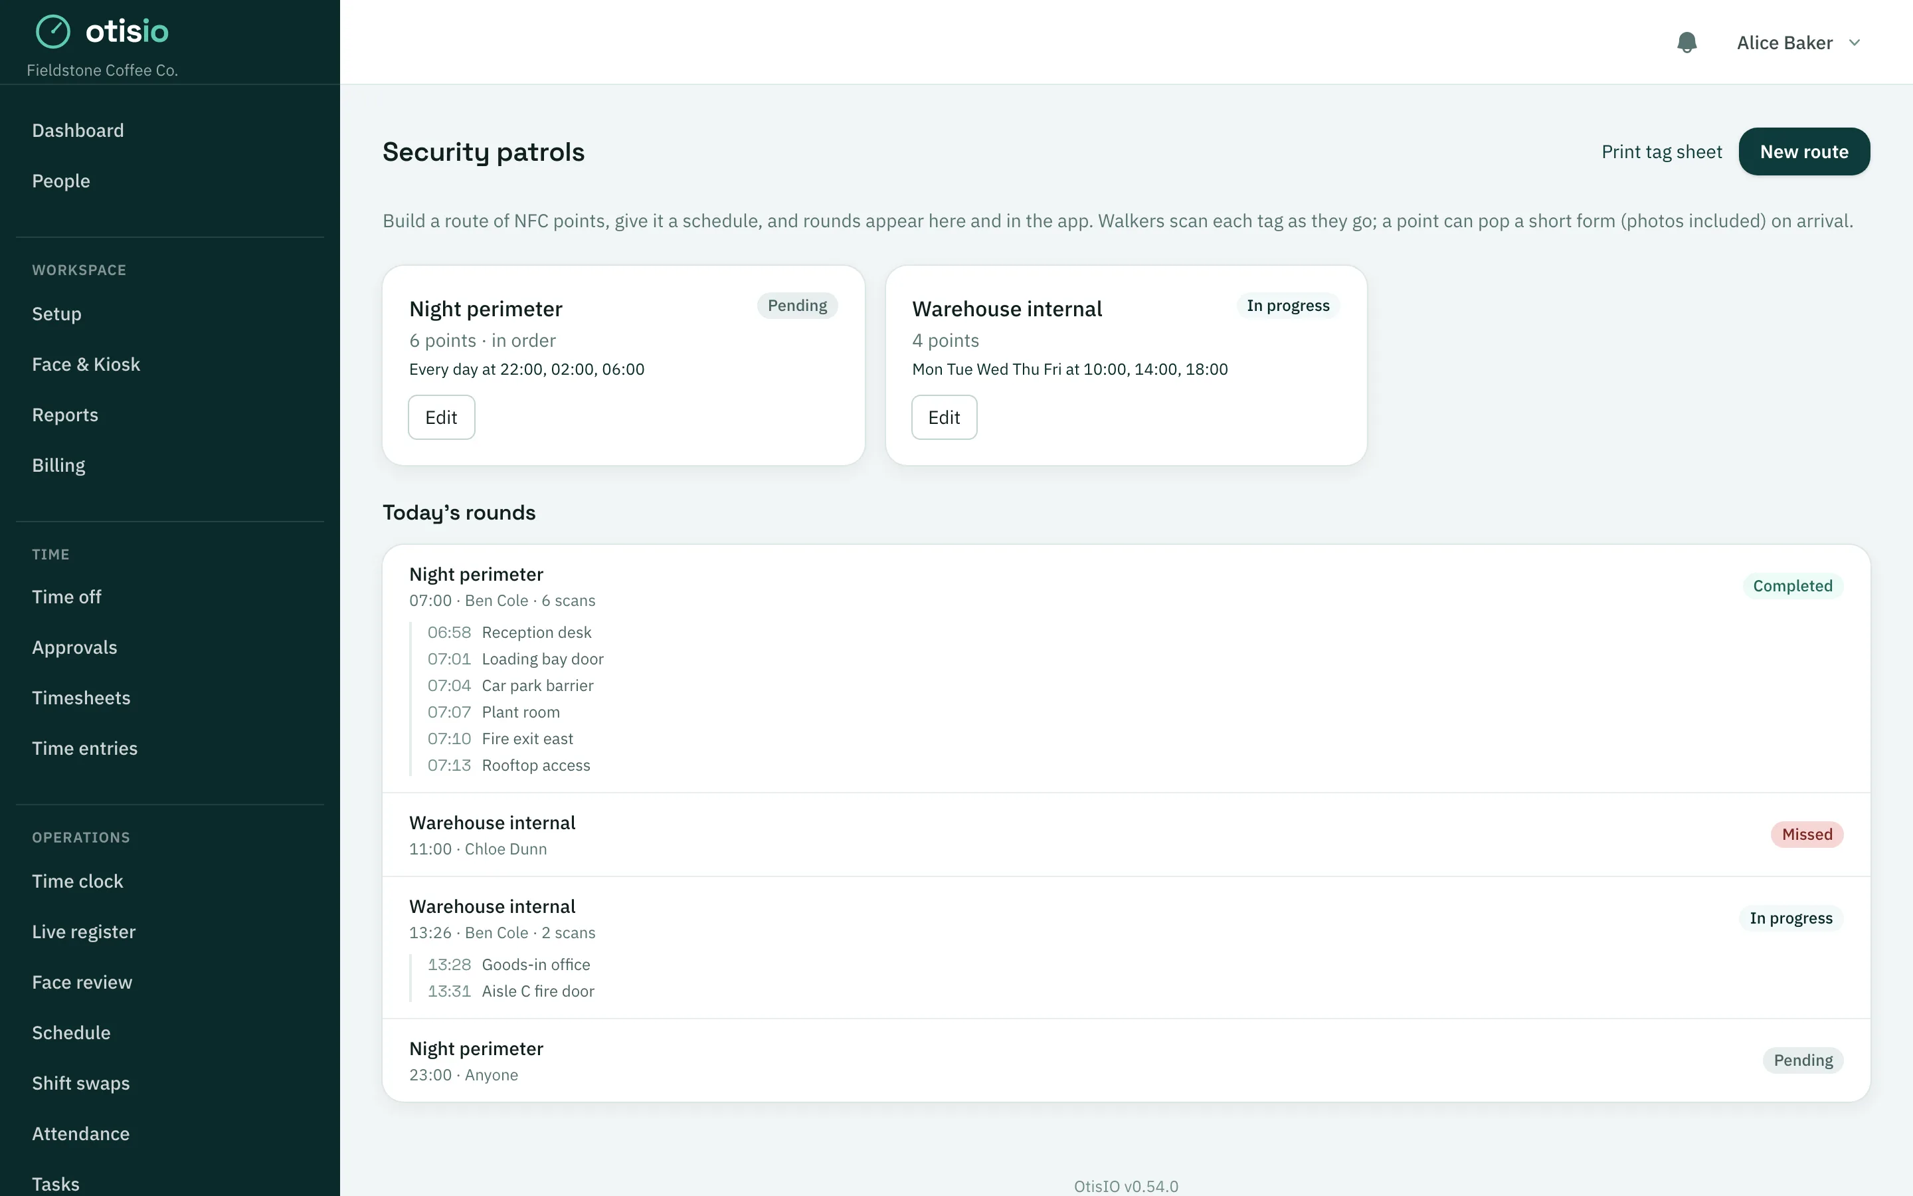Open Time off page

coord(66,597)
